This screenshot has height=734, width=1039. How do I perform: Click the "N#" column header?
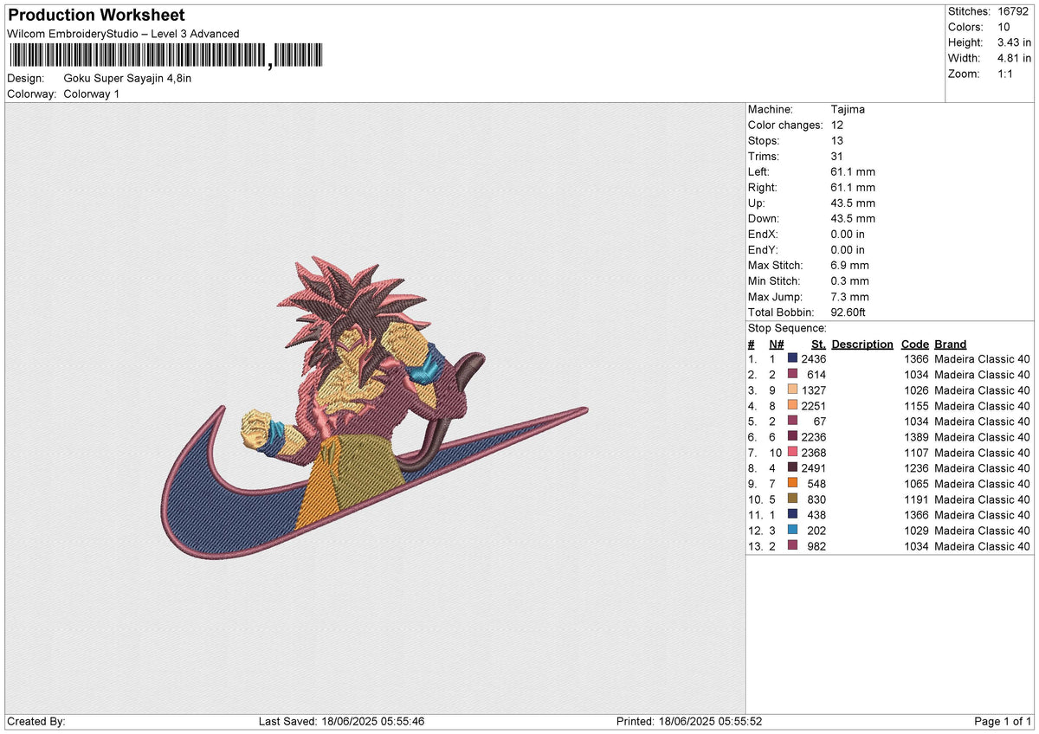coord(777,344)
